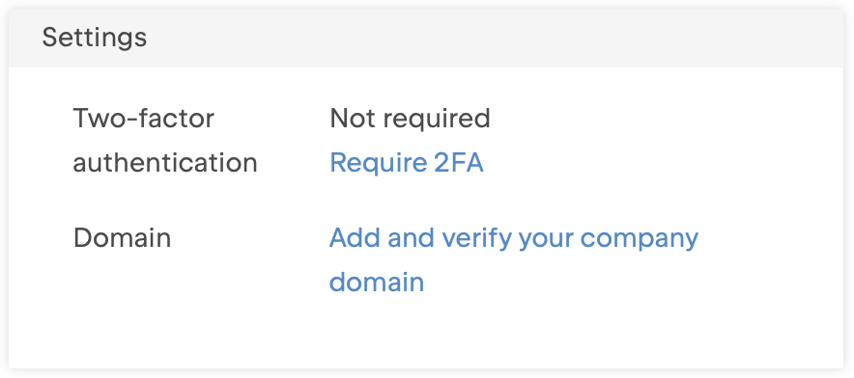
Task: Enable mandatory 2FA via Require 2FA
Action: point(407,163)
